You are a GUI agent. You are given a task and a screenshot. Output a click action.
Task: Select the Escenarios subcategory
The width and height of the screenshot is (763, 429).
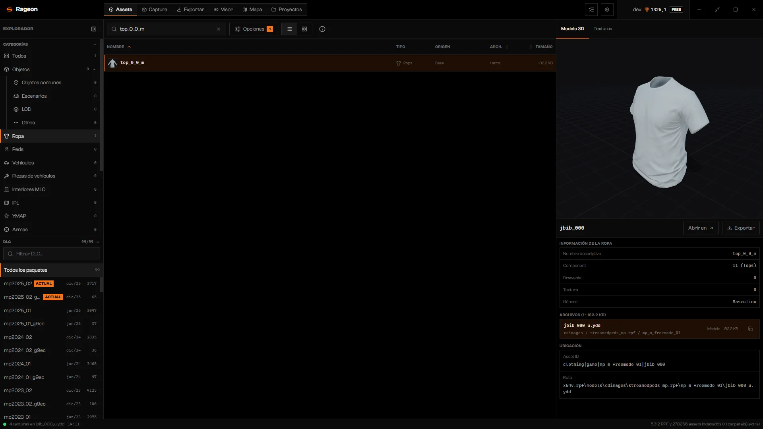click(x=55, y=96)
